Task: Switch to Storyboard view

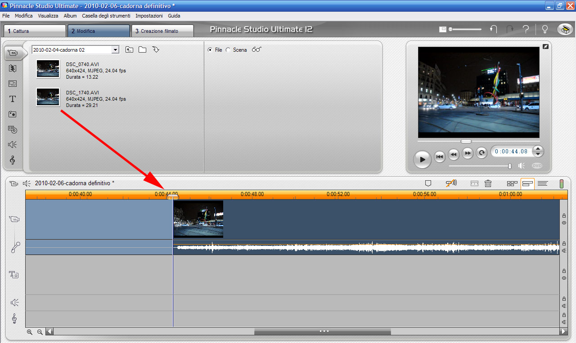Action: pyautogui.click(x=512, y=183)
